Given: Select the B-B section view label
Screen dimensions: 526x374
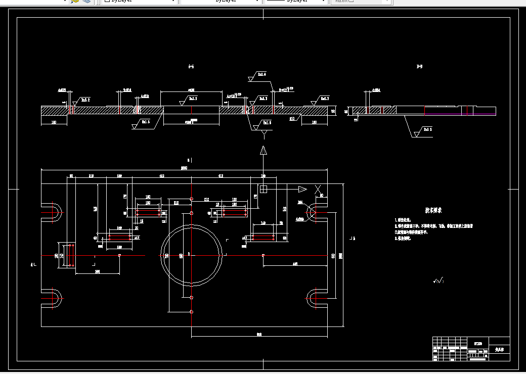Looking at the screenshot, I should (x=419, y=66).
